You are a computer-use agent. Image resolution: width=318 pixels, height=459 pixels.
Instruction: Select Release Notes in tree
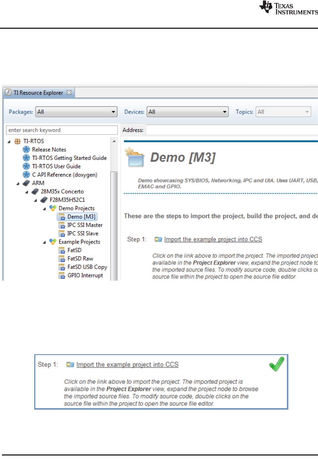tap(49, 149)
